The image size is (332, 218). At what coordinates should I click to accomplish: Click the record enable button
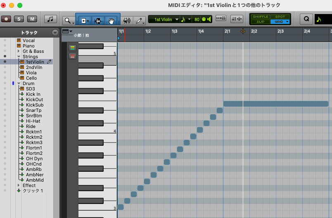[6, 19]
